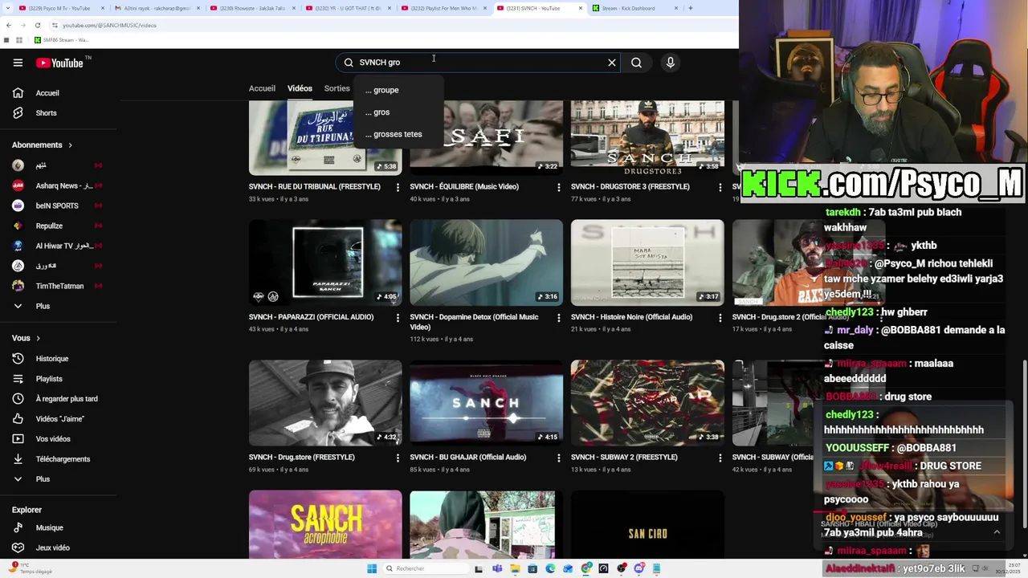Image resolution: width=1028 pixels, height=578 pixels.
Task: Open Téléchargements in the sidebar
Action: click(x=63, y=459)
